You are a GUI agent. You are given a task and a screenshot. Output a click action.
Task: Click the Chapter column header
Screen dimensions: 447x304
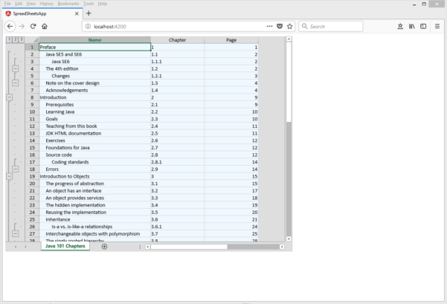[x=177, y=39]
